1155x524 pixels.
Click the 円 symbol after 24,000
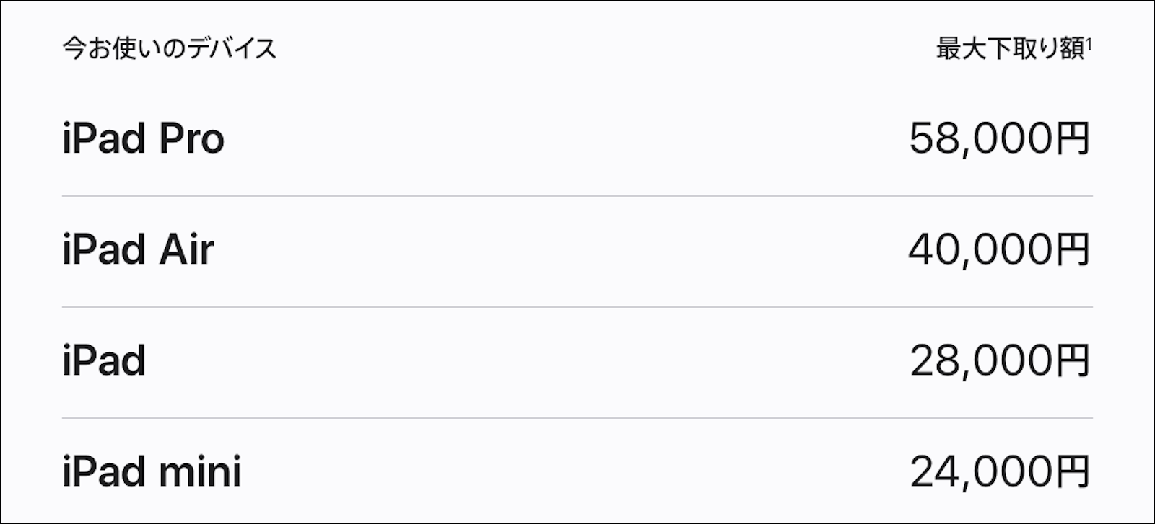click(1073, 471)
